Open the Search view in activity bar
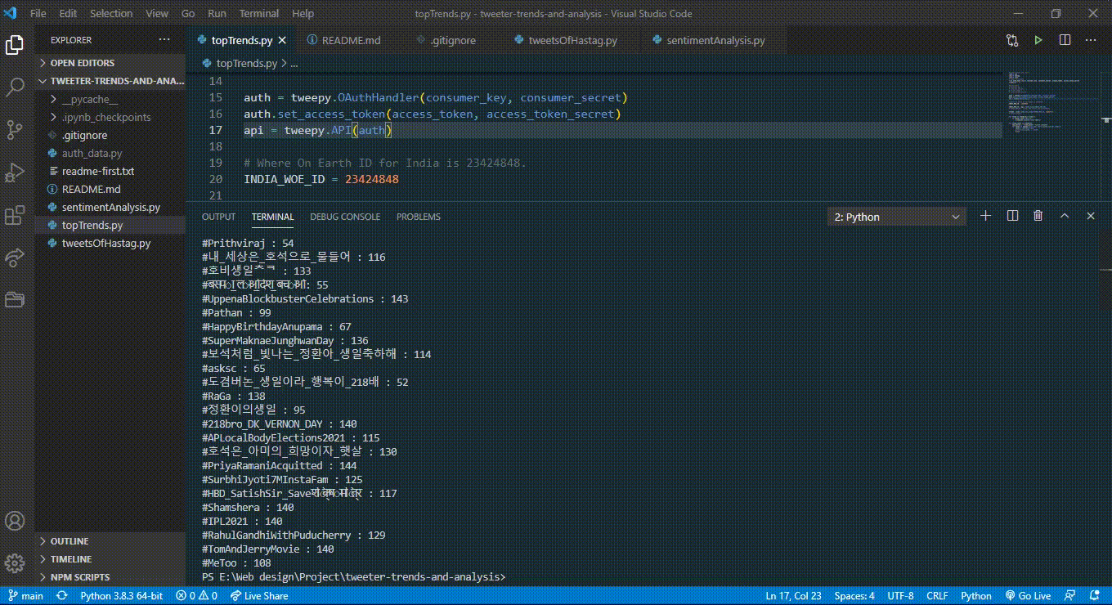This screenshot has width=1112, height=605. pyautogui.click(x=15, y=87)
